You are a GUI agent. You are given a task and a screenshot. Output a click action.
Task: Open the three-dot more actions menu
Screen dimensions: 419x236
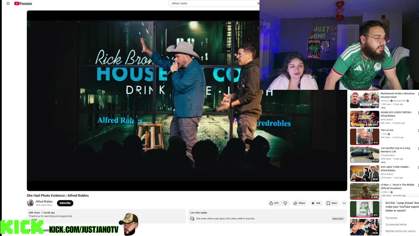(x=344, y=203)
